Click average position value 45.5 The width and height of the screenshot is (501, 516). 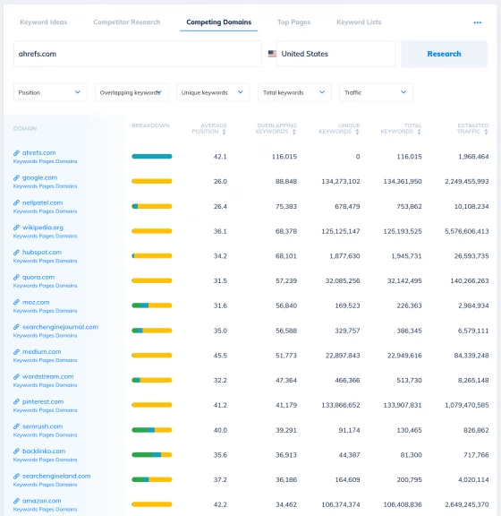pos(220,356)
